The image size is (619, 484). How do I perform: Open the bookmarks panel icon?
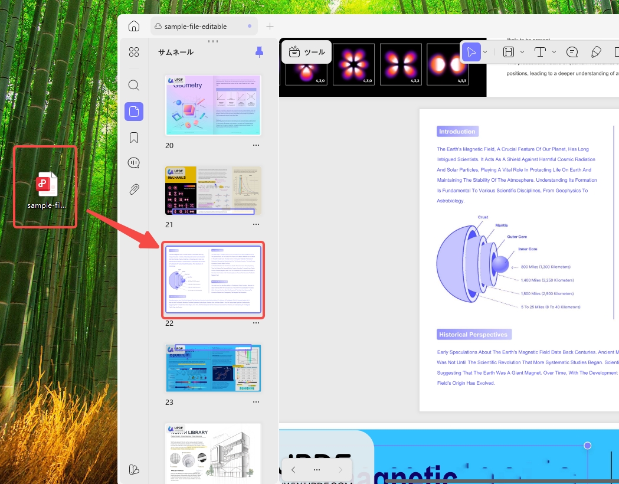[134, 138]
